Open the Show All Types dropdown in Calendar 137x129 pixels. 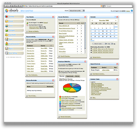99,44
